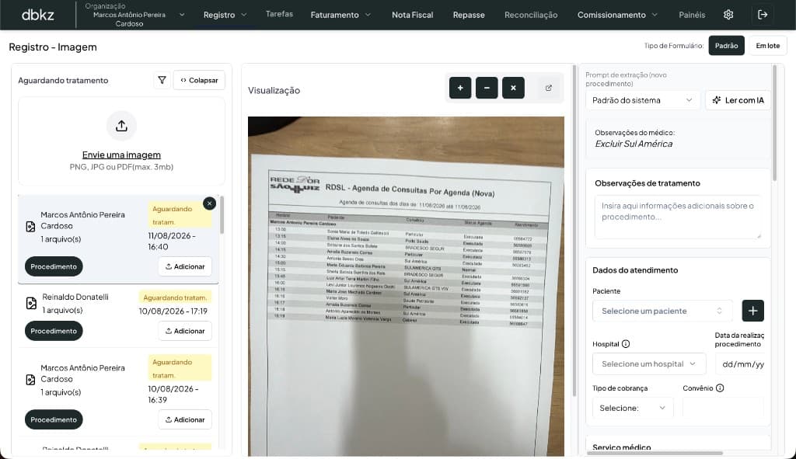Click the Convênio input field

click(x=723, y=407)
